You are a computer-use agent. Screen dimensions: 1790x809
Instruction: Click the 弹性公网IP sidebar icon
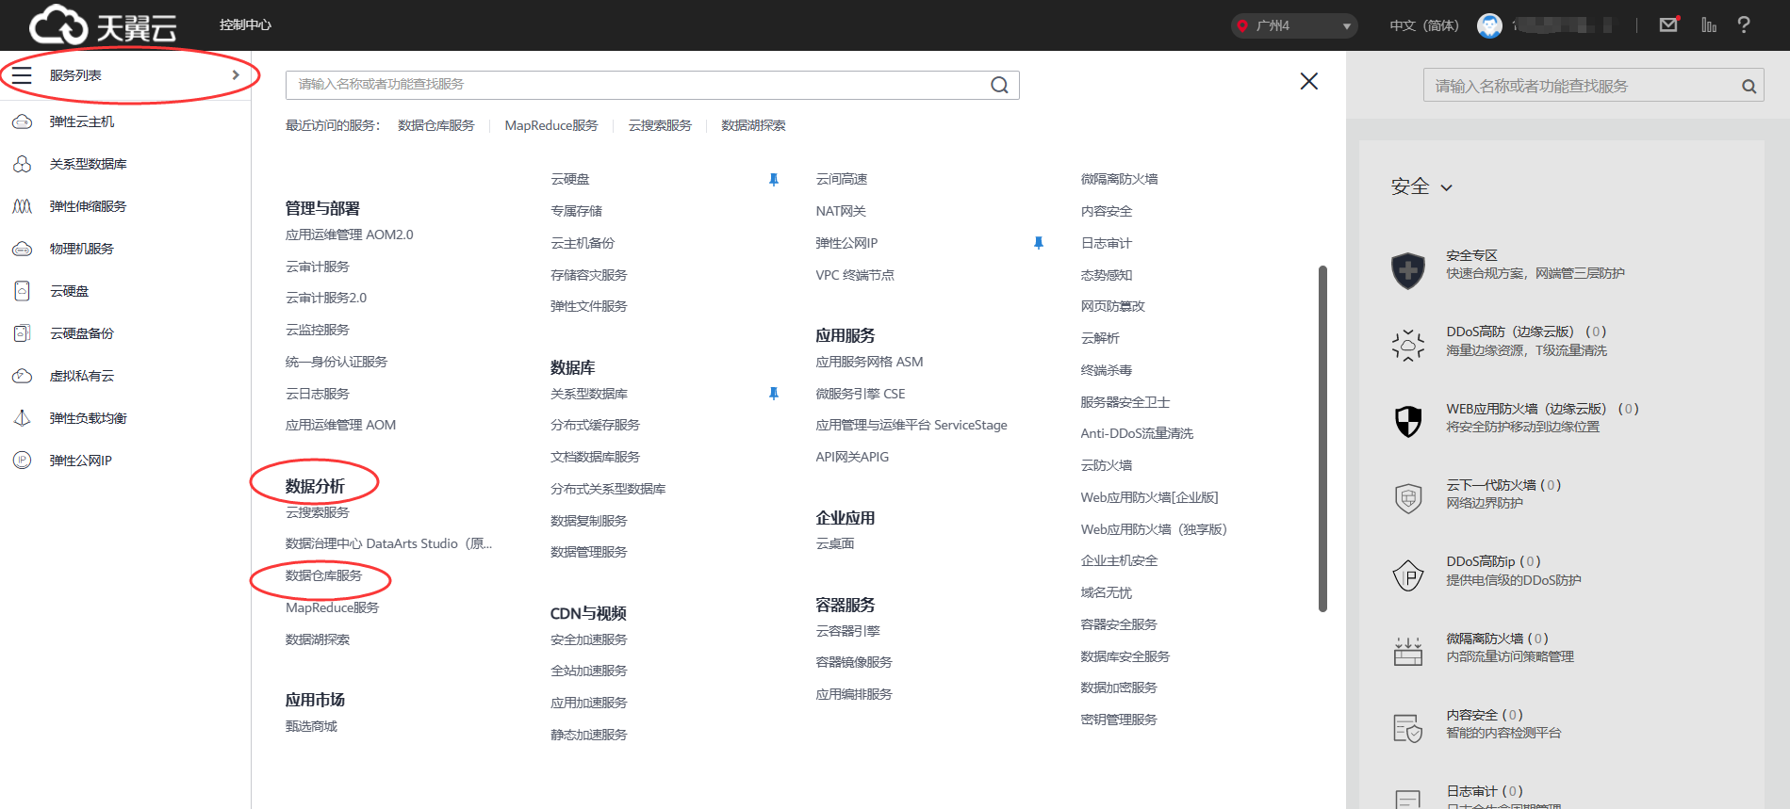(23, 461)
